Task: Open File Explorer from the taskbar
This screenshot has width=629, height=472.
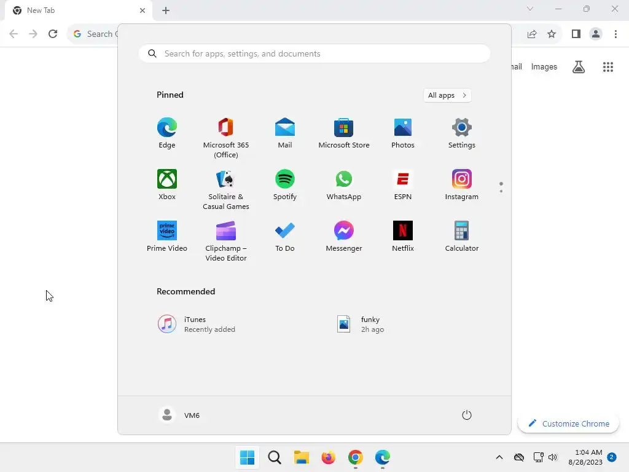Action: 301,457
